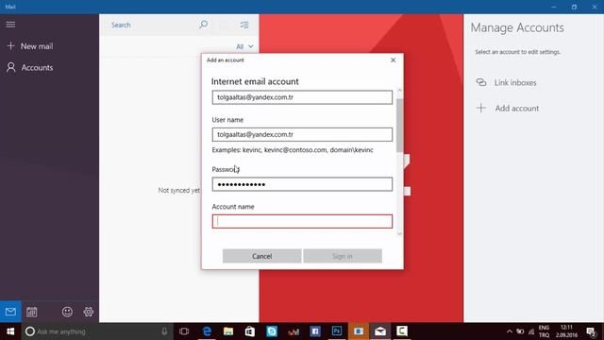Open Camtasia from taskbar
The width and height of the screenshot is (604, 340).
click(402, 331)
